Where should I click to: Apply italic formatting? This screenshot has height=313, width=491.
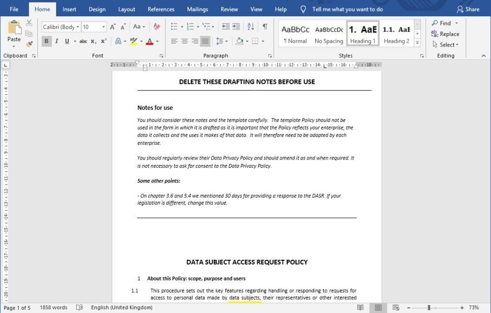(56, 41)
